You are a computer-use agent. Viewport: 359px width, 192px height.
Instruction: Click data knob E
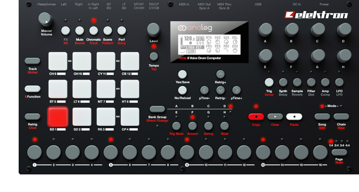pos(265,56)
